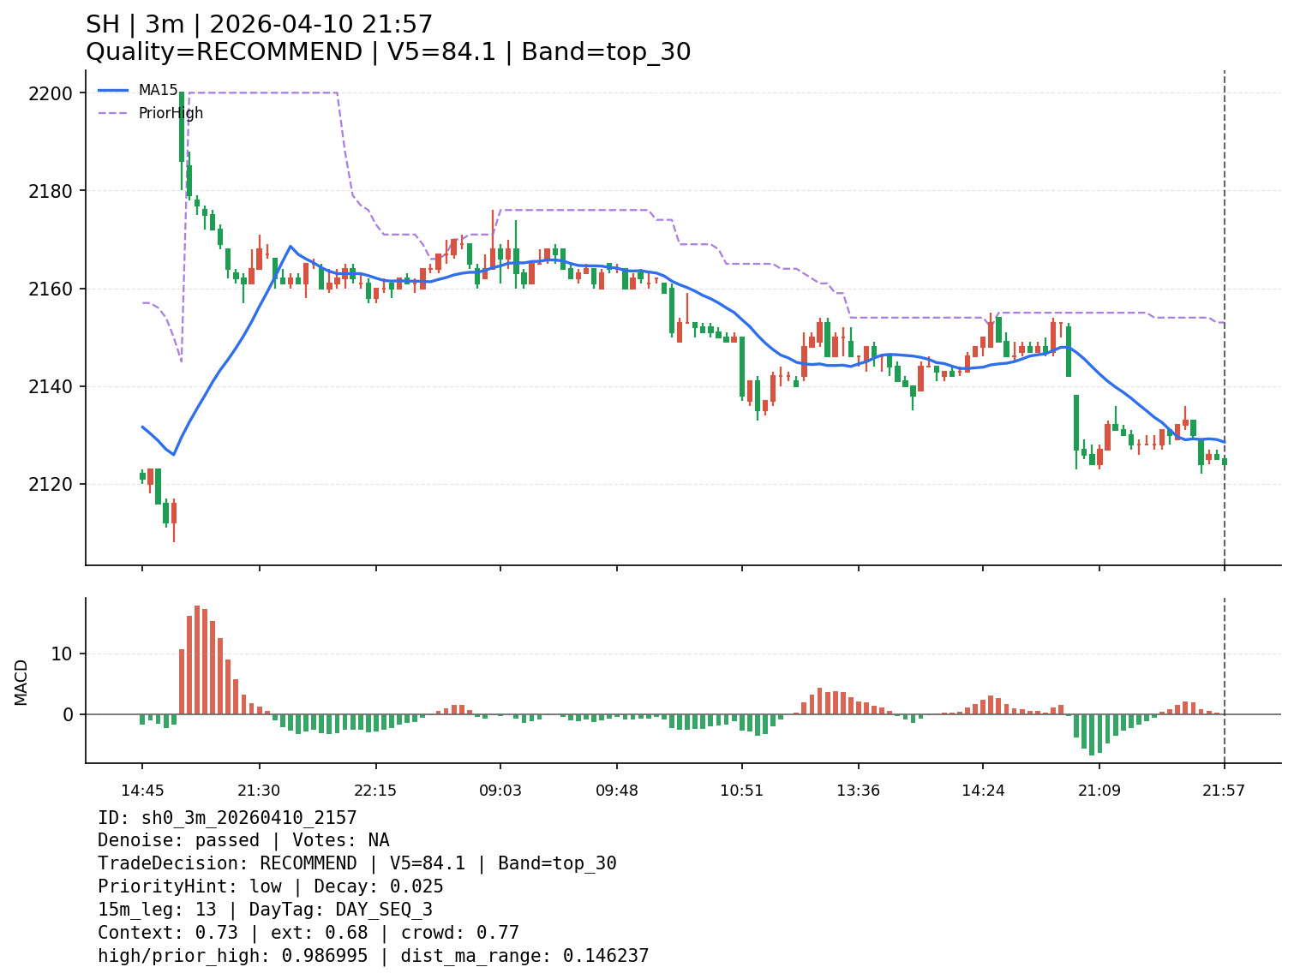The width and height of the screenshot is (1294, 979).
Task: Click the rotated MACD axis title
Action: point(21,682)
